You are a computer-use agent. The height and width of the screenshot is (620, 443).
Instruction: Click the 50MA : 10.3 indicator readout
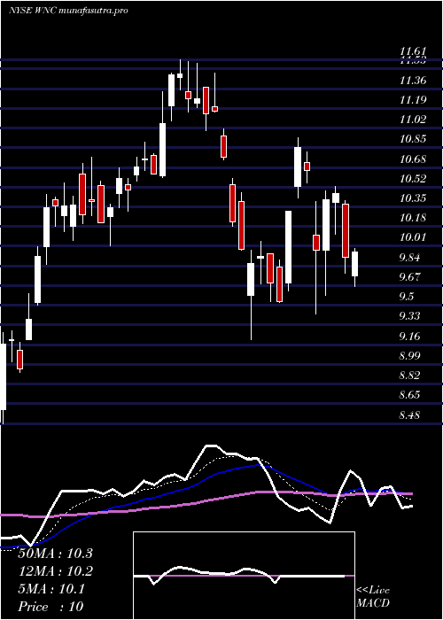[x=55, y=554]
